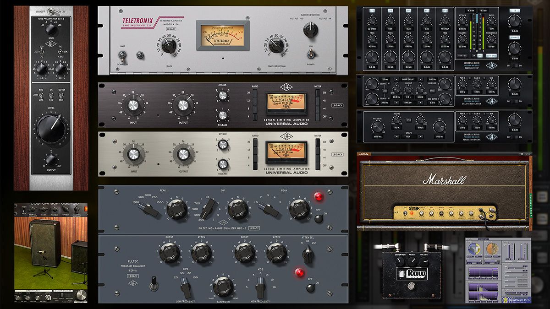
Task: Click the Release knob on 1176SE
Action: [x=223, y=164]
